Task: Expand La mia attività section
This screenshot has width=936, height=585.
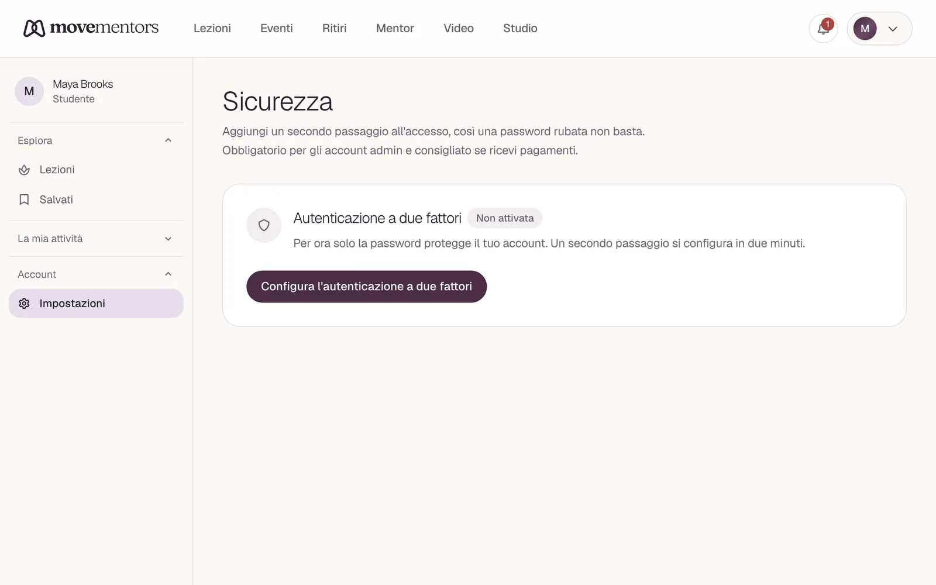Action: coord(96,239)
